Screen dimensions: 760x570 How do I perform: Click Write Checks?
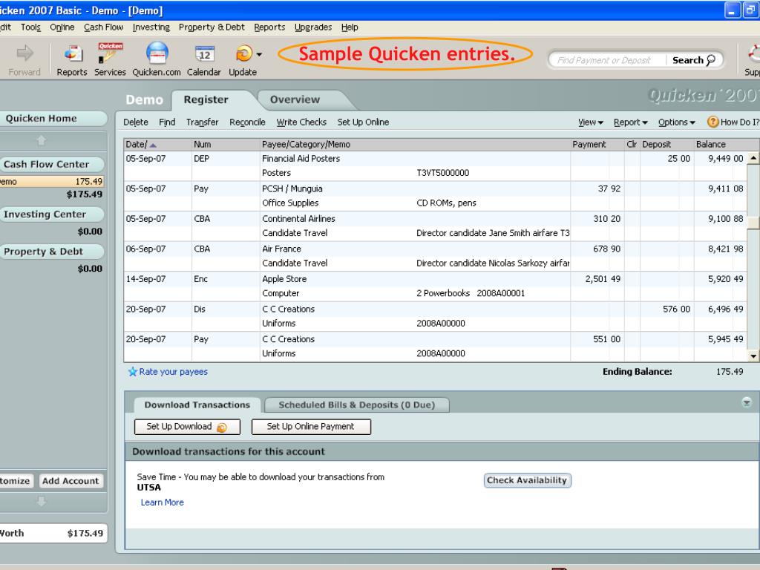pos(301,122)
